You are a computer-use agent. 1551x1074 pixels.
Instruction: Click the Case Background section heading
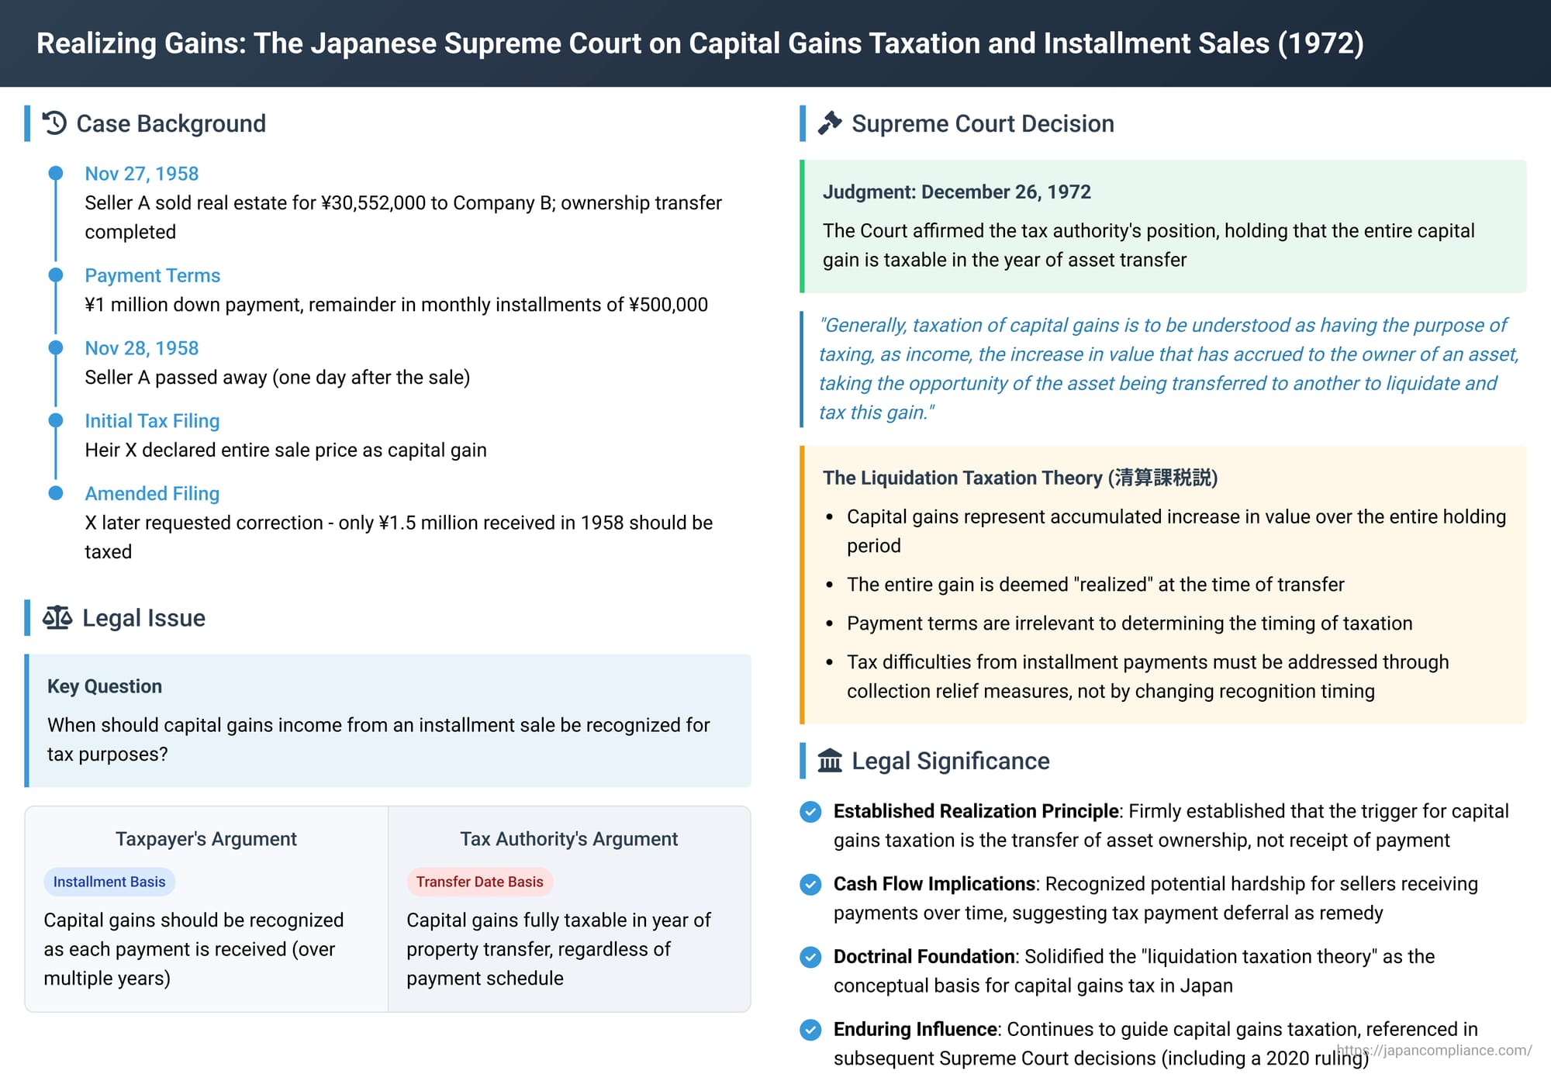click(x=171, y=123)
